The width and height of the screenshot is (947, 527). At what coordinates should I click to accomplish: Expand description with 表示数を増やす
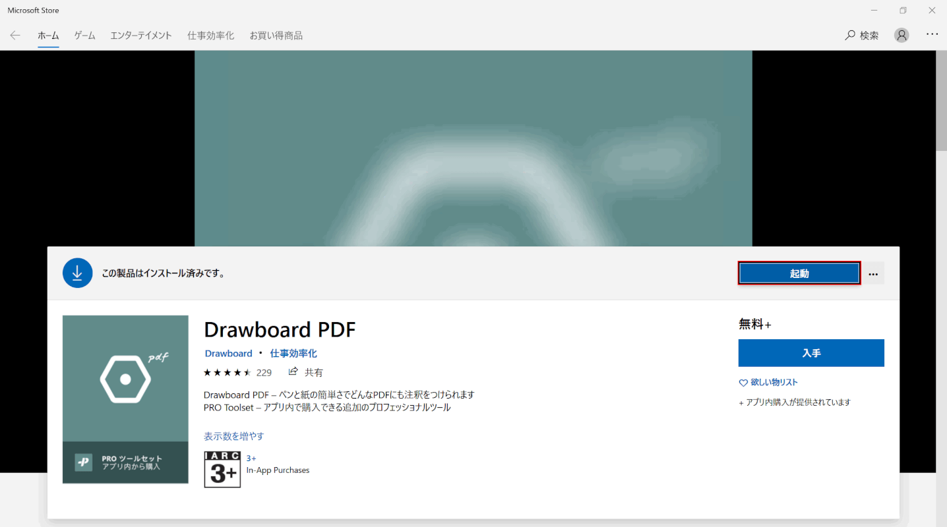[233, 436]
